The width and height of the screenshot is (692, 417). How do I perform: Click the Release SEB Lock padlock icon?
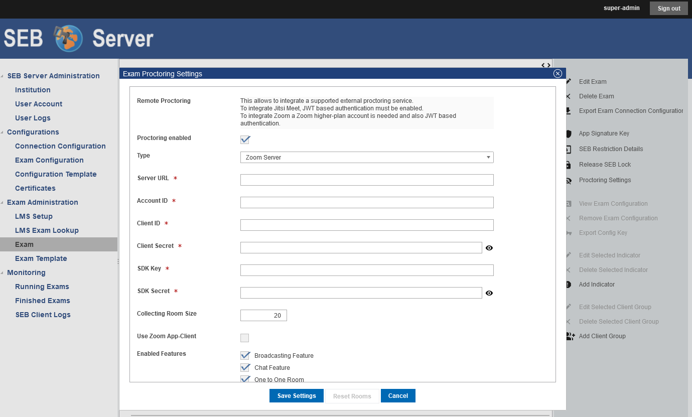569,165
